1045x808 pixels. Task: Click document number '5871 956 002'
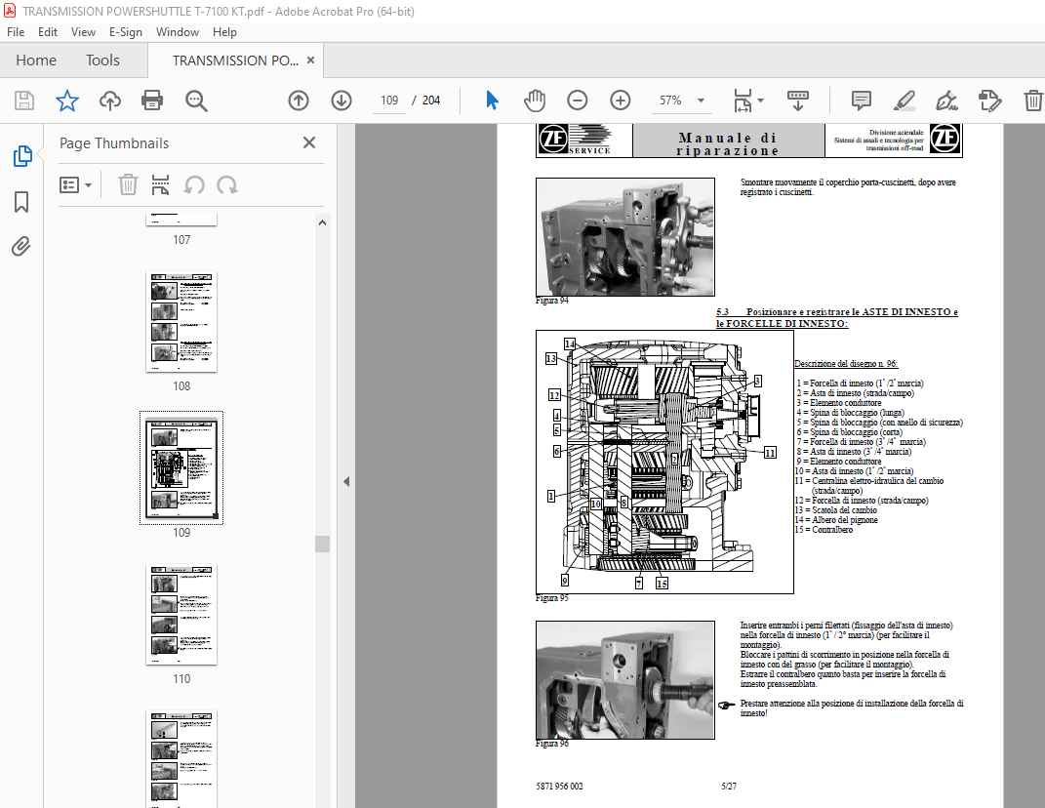(x=559, y=787)
